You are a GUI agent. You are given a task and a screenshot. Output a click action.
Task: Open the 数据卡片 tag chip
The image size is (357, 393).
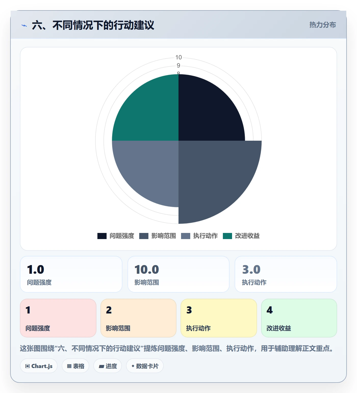click(x=145, y=366)
